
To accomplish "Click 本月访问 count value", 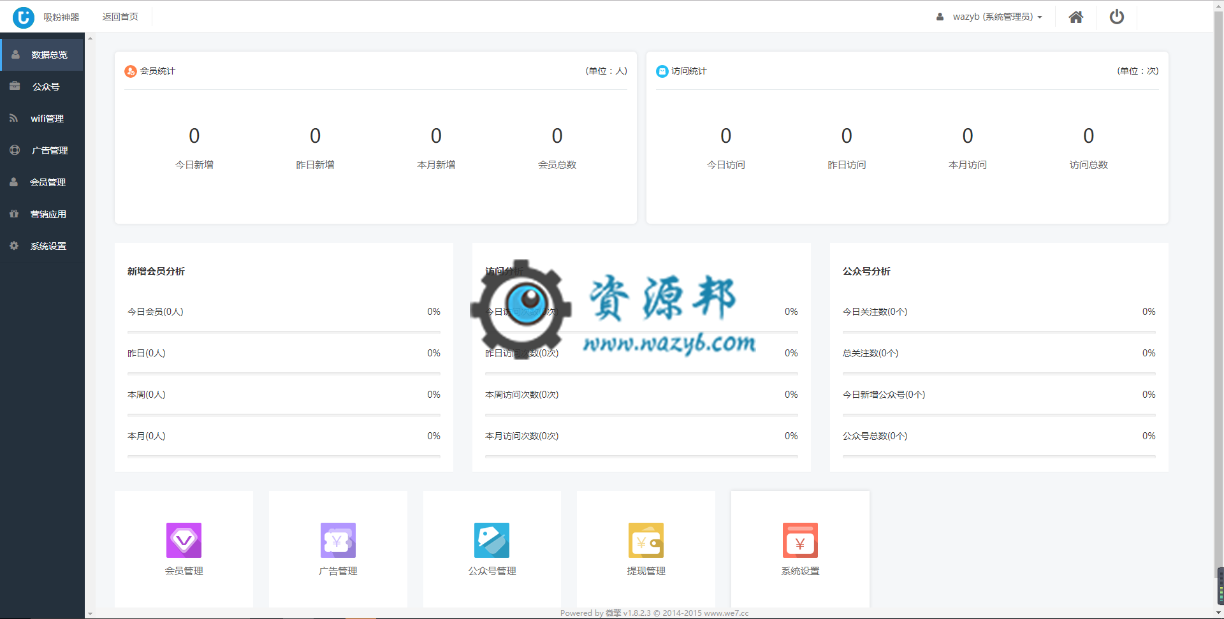I will [968, 136].
